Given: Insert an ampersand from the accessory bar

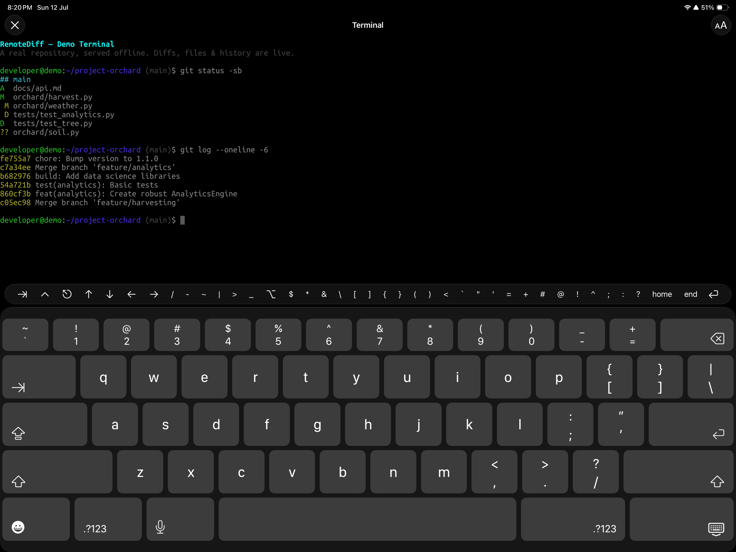Looking at the screenshot, I should coord(324,294).
